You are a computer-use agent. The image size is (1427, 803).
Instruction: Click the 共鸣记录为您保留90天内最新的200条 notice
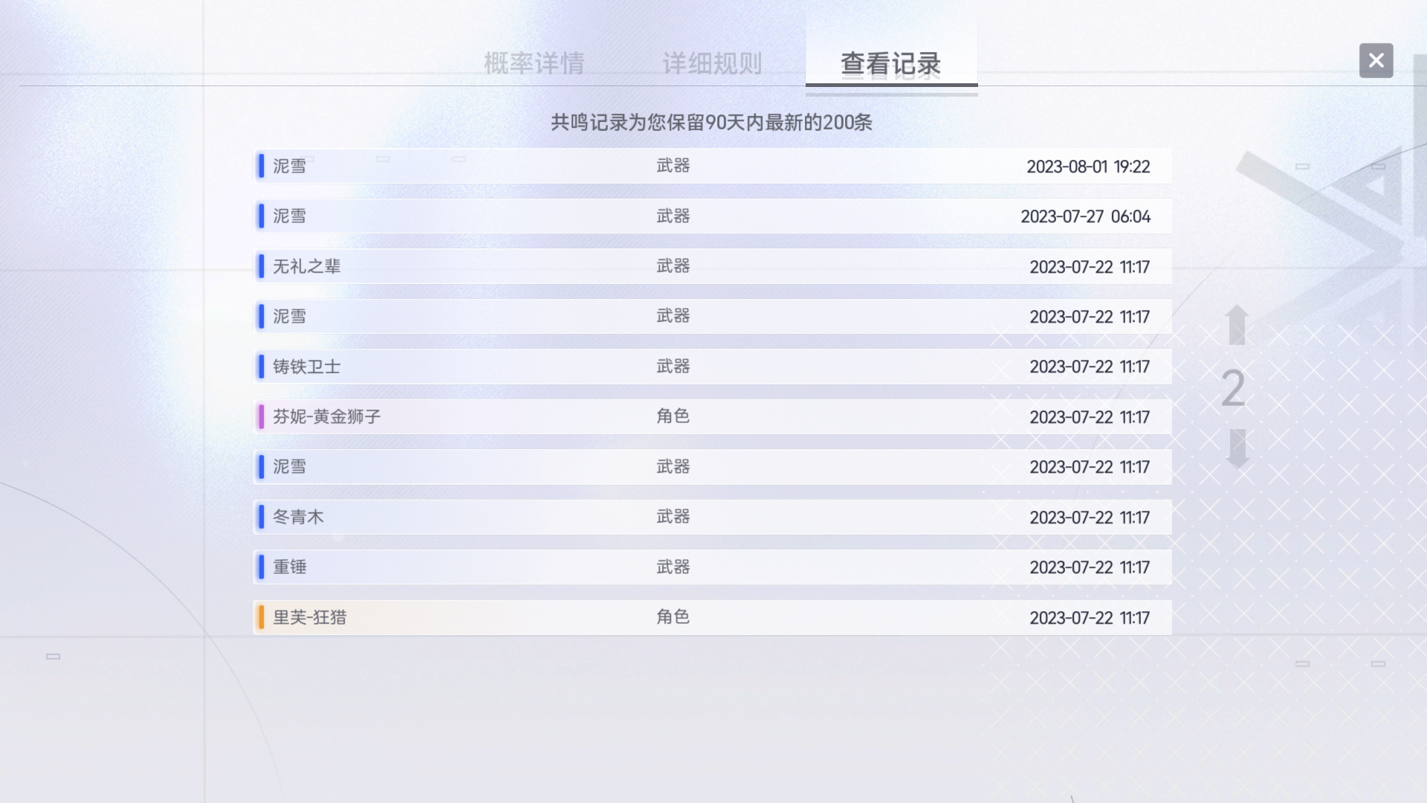tap(711, 123)
